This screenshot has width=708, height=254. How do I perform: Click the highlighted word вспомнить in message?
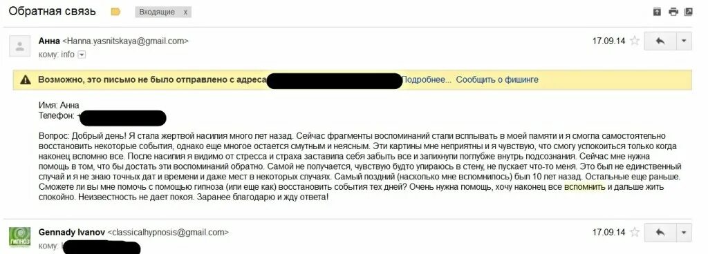point(585,187)
